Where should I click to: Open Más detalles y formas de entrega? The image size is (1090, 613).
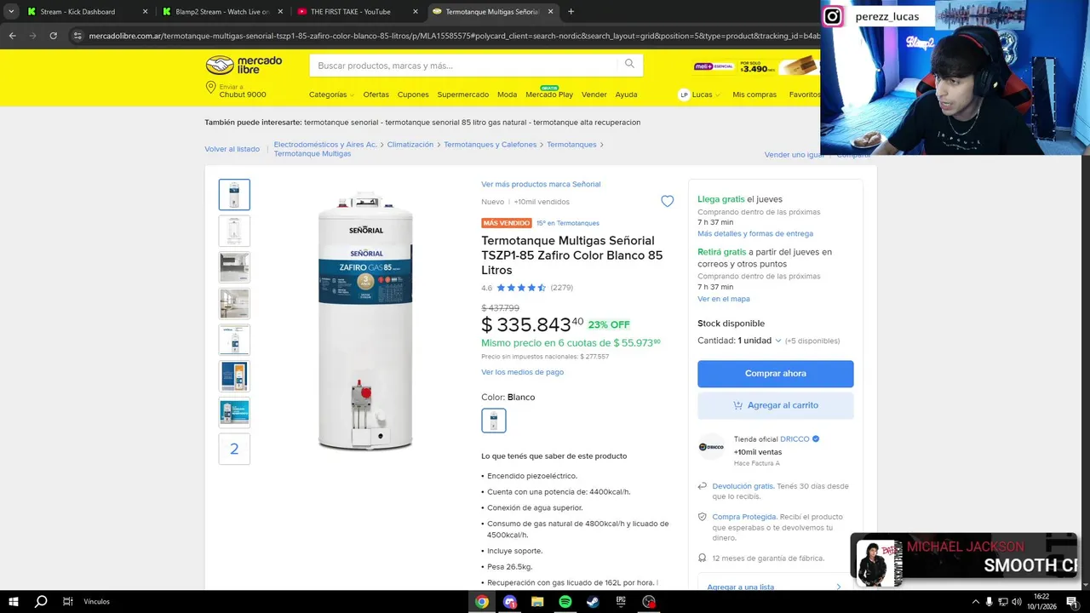pos(755,233)
